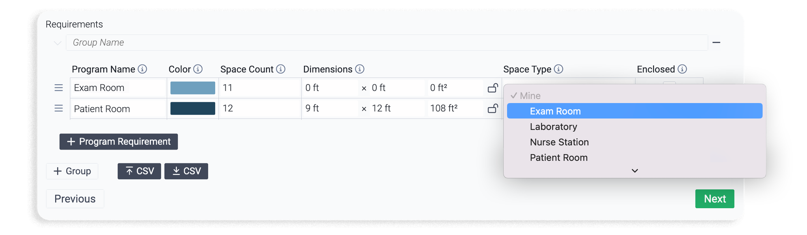Remove the group with the minus icon
The height and width of the screenshot is (235, 807).
[x=716, y=43]
